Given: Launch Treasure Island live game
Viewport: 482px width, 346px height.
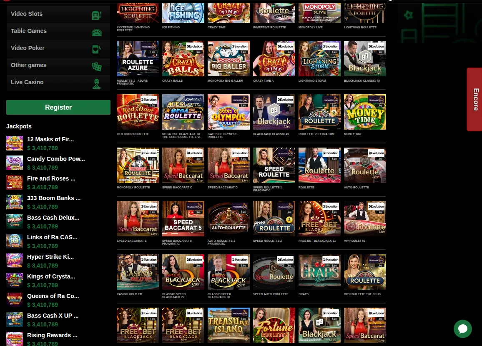Looking at the screenshot, I should click(x=229, y=326).
